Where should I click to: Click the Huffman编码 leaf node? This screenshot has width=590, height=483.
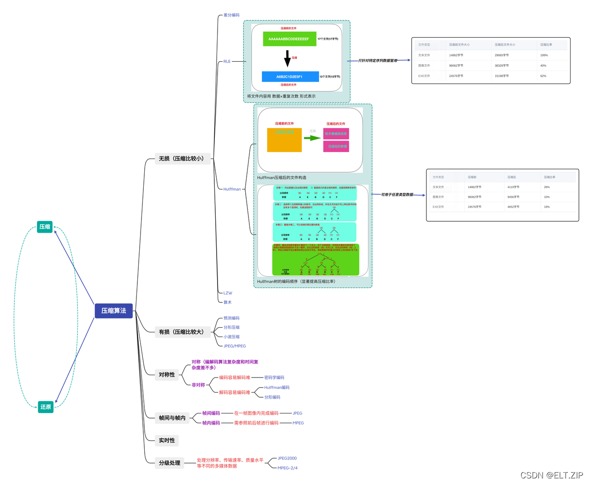point(277,388)
